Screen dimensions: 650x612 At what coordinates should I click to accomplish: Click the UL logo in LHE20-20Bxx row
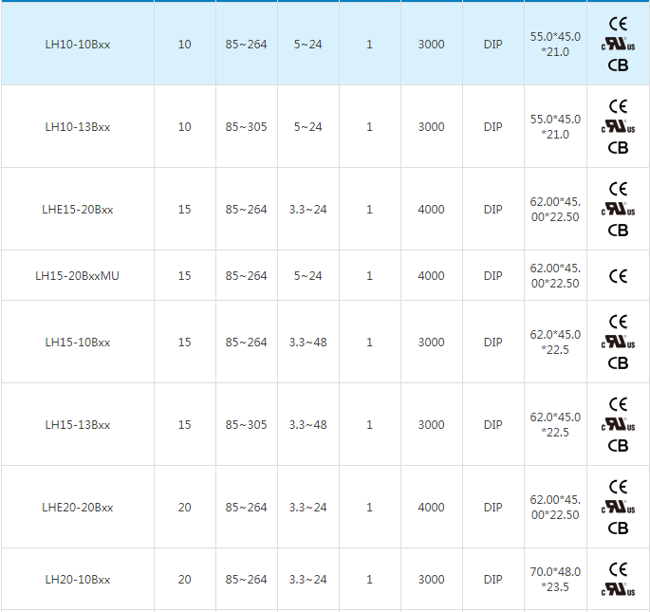point(618,508)
